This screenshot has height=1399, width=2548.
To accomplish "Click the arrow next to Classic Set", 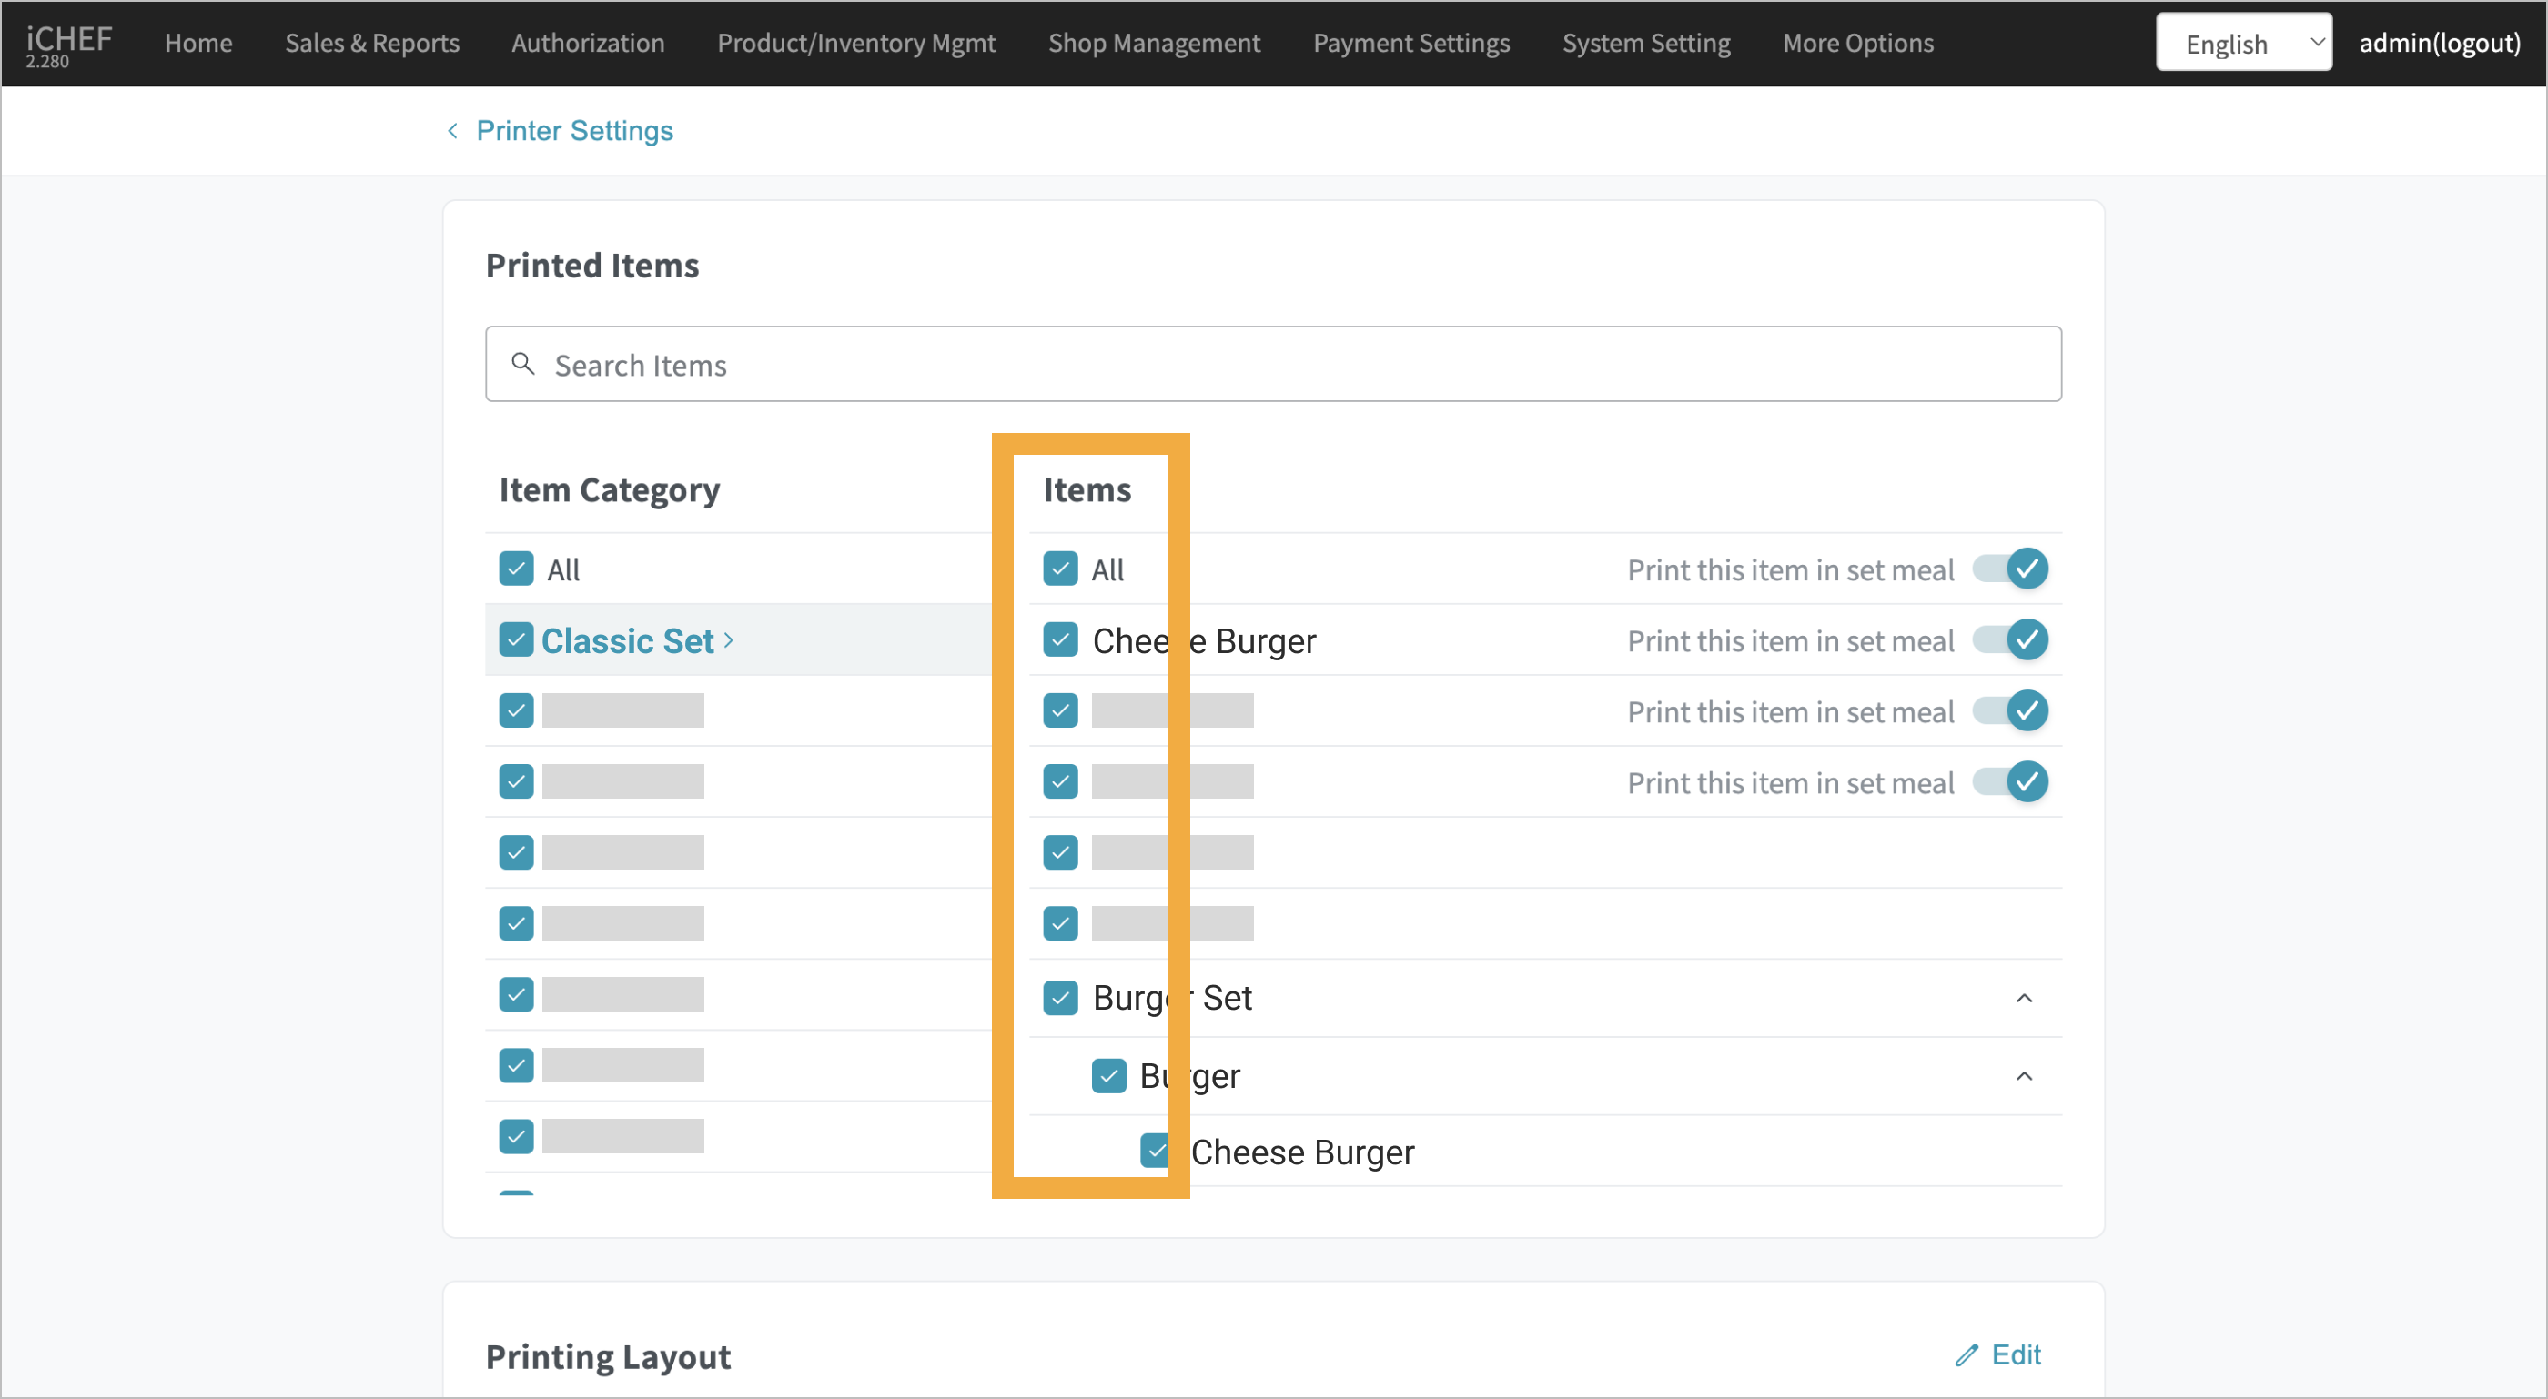I will [729, 640].
